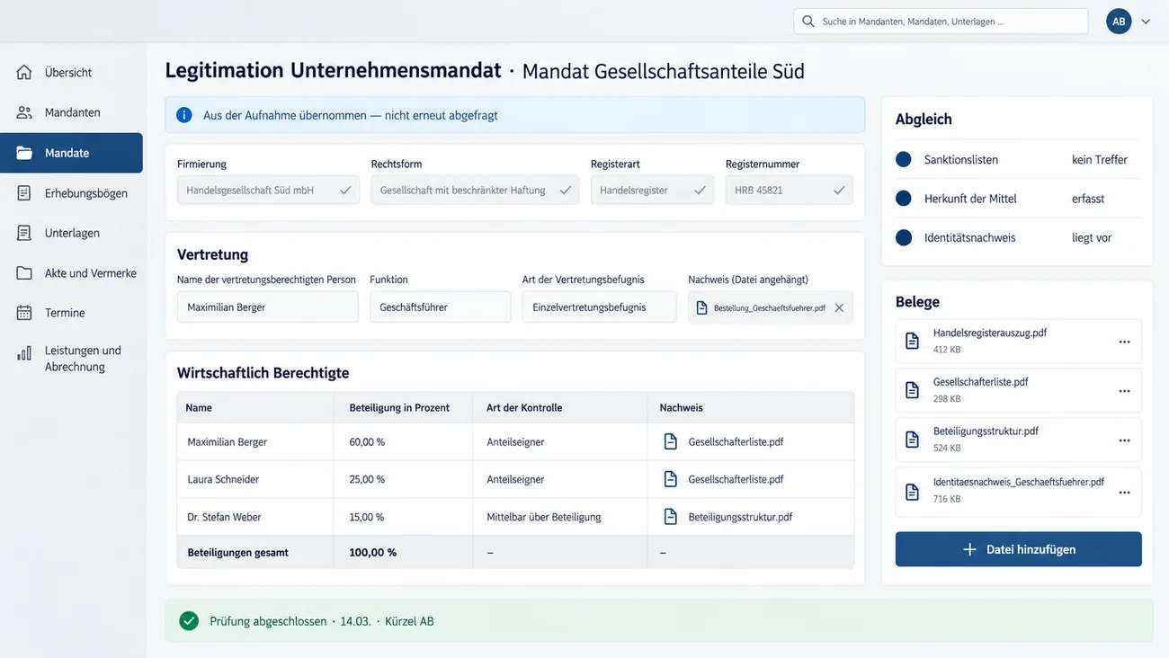The width and height of the screenshot is (1169, 658).
Task: Click checkmark in the Registerart field
Action: [700, 191]
